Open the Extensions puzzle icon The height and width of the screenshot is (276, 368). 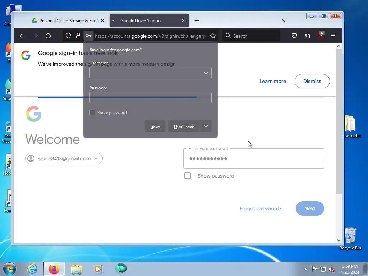(x=308, y=36)
